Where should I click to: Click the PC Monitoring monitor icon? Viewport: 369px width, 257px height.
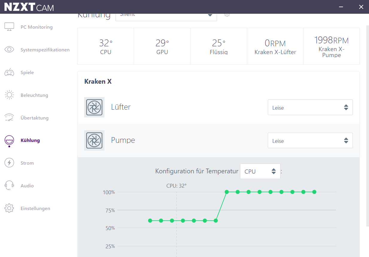coord(9,27)
